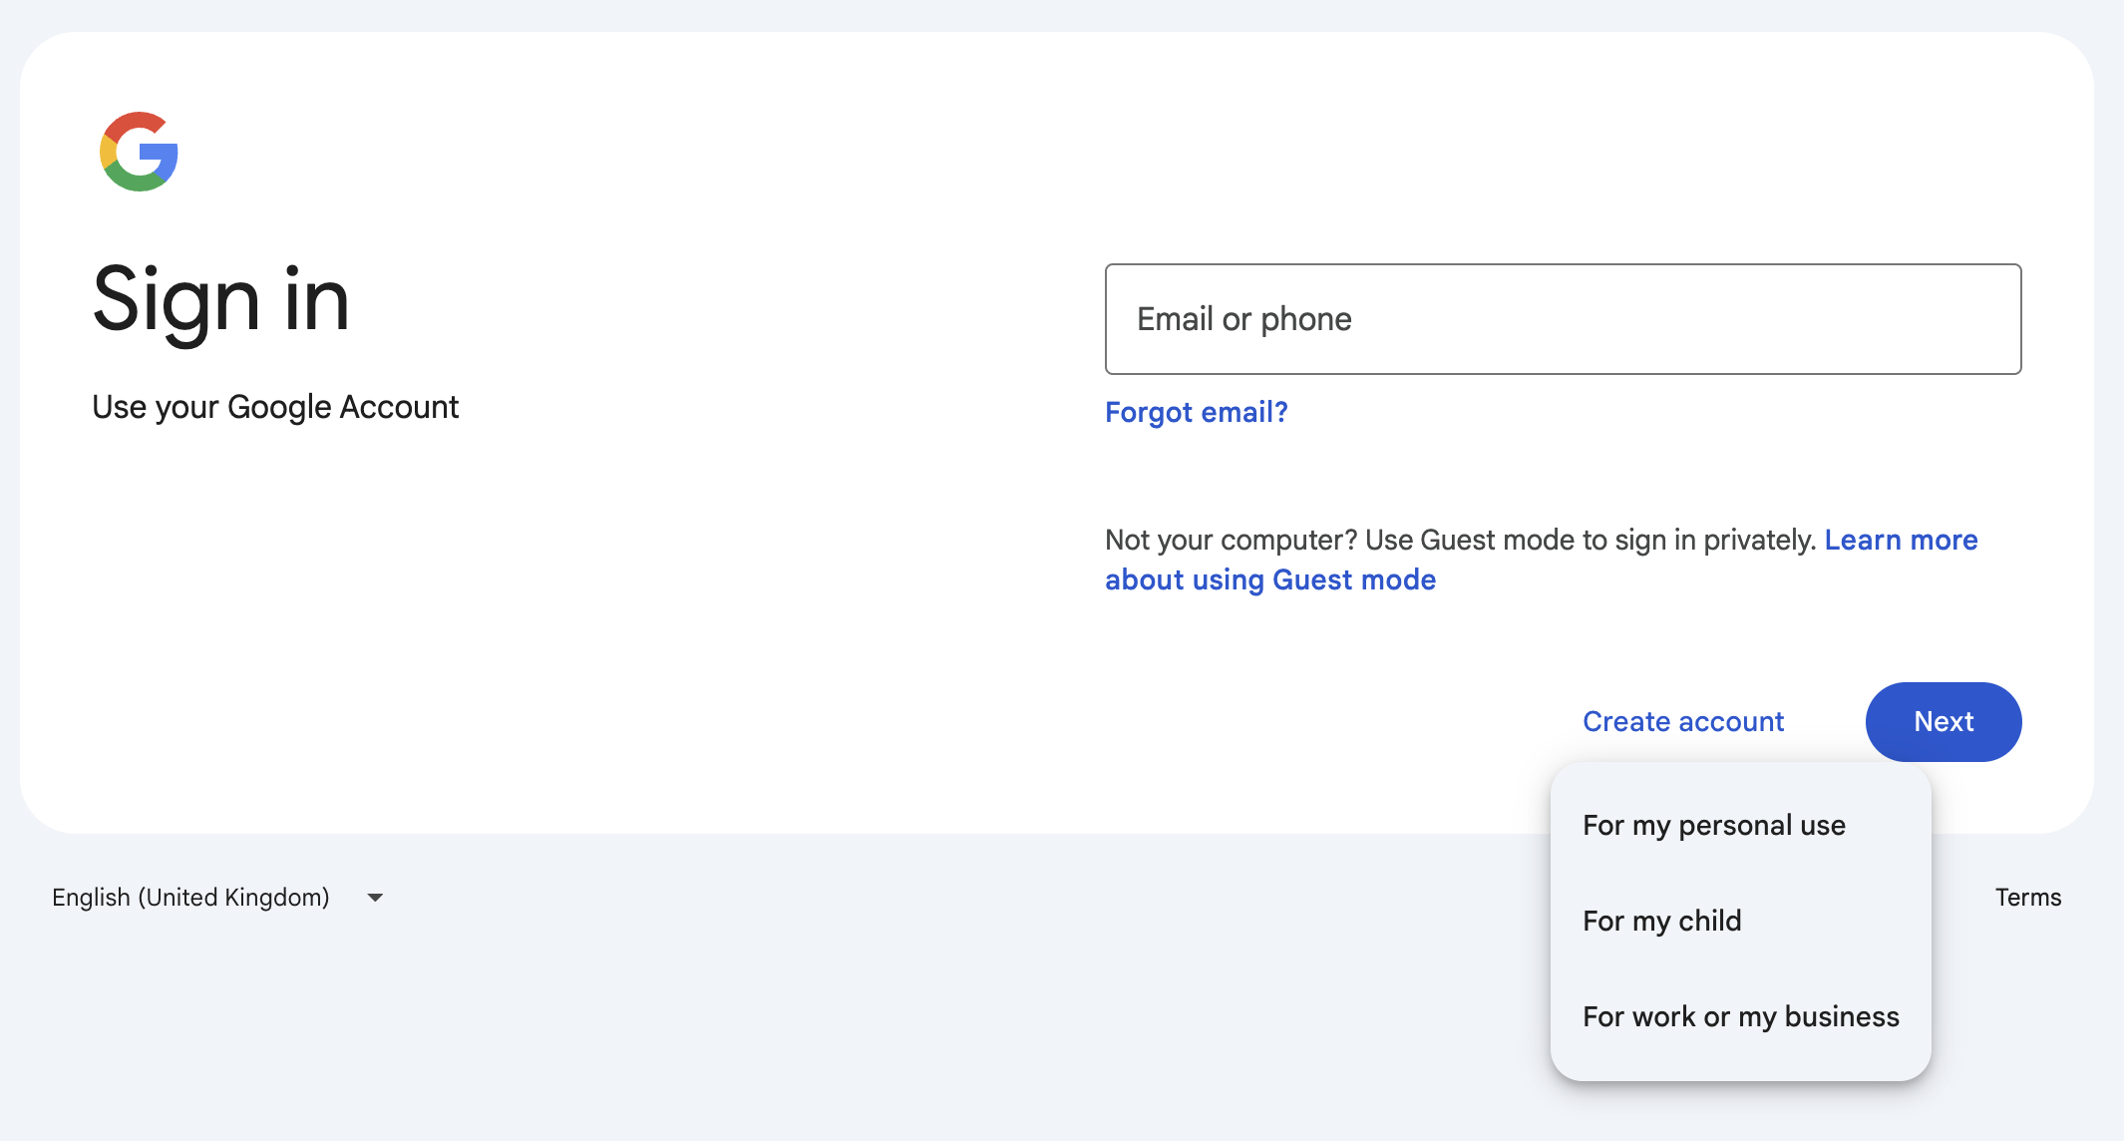Open the Create account options menu

[1683, 721]
